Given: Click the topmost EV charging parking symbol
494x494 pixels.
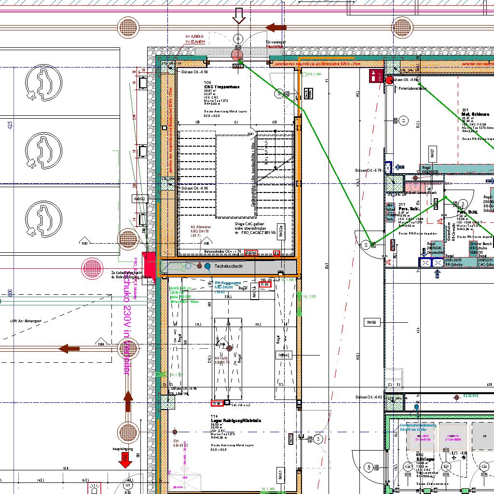Looking at the screenshot, I should 43,83.
